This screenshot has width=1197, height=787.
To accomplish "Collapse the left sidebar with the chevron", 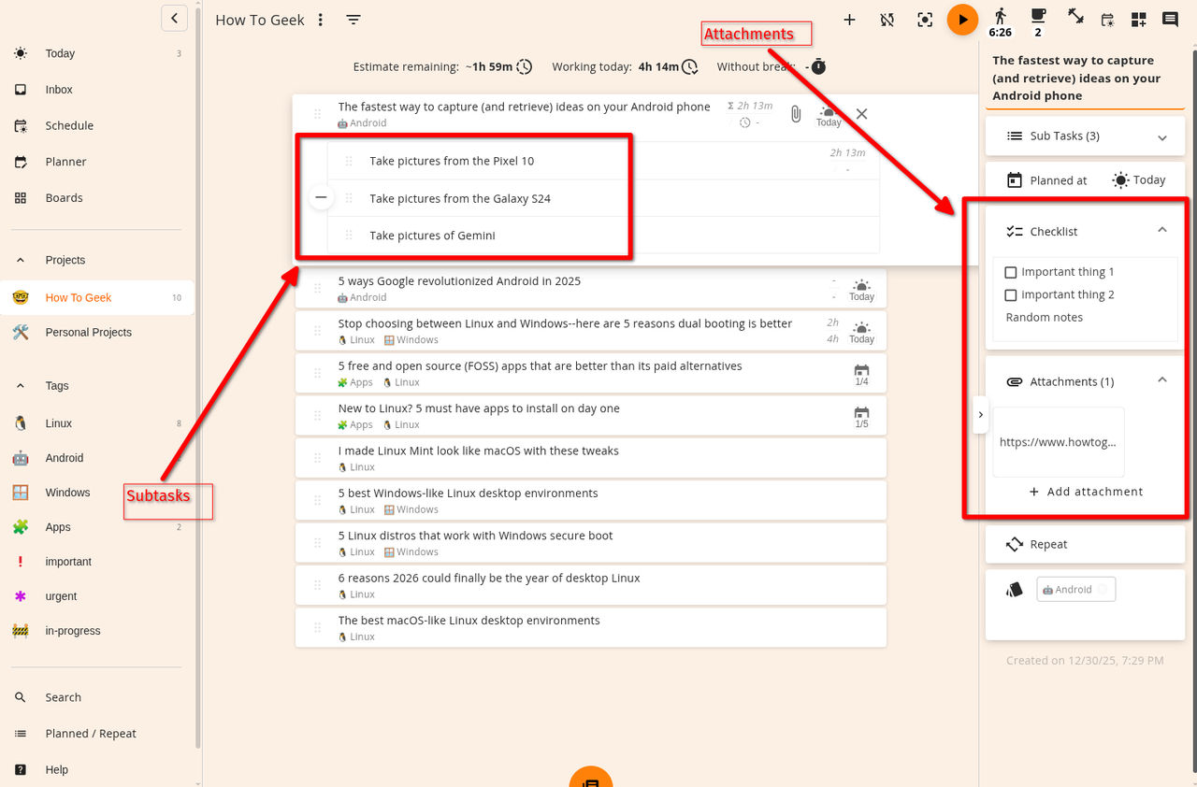I will pos(174,18).
